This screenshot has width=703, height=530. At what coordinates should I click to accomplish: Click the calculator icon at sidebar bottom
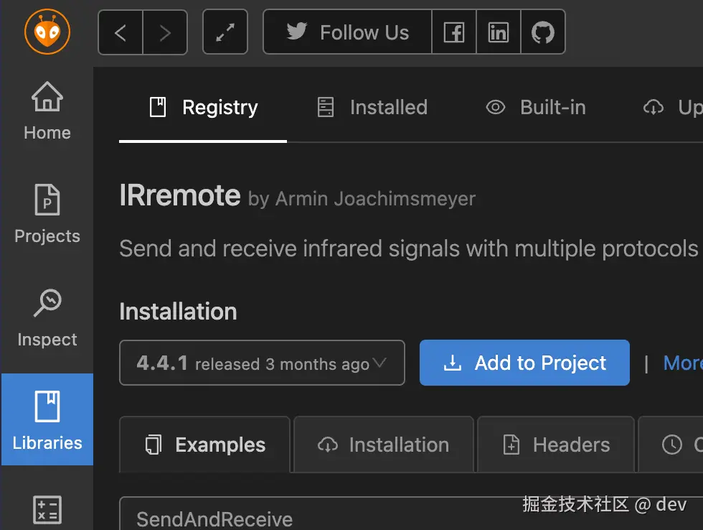tap(47, 510)
